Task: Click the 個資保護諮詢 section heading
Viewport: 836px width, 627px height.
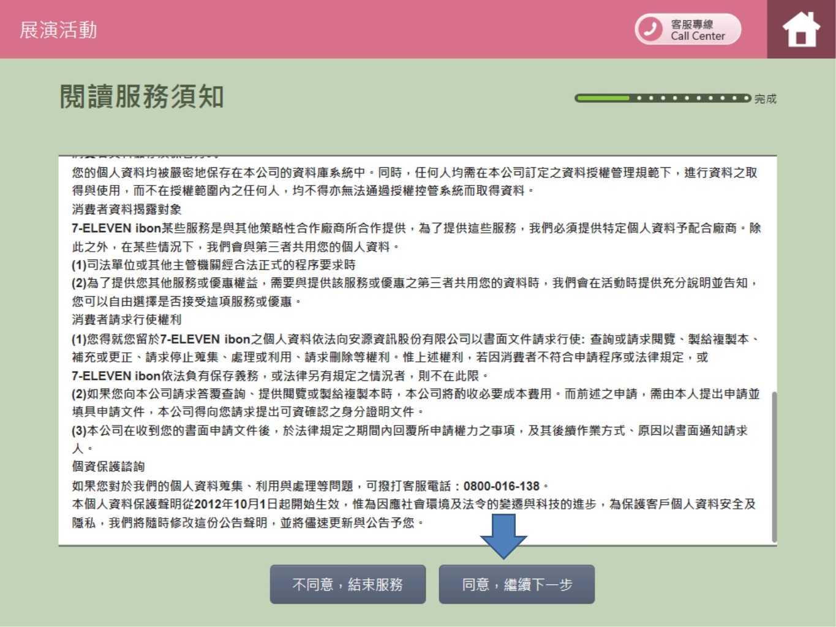Action: [108, 467]
